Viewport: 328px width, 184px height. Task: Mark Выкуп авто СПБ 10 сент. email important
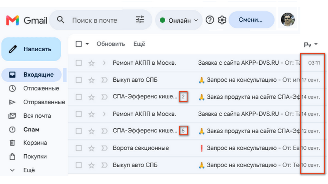pos(104,165)
